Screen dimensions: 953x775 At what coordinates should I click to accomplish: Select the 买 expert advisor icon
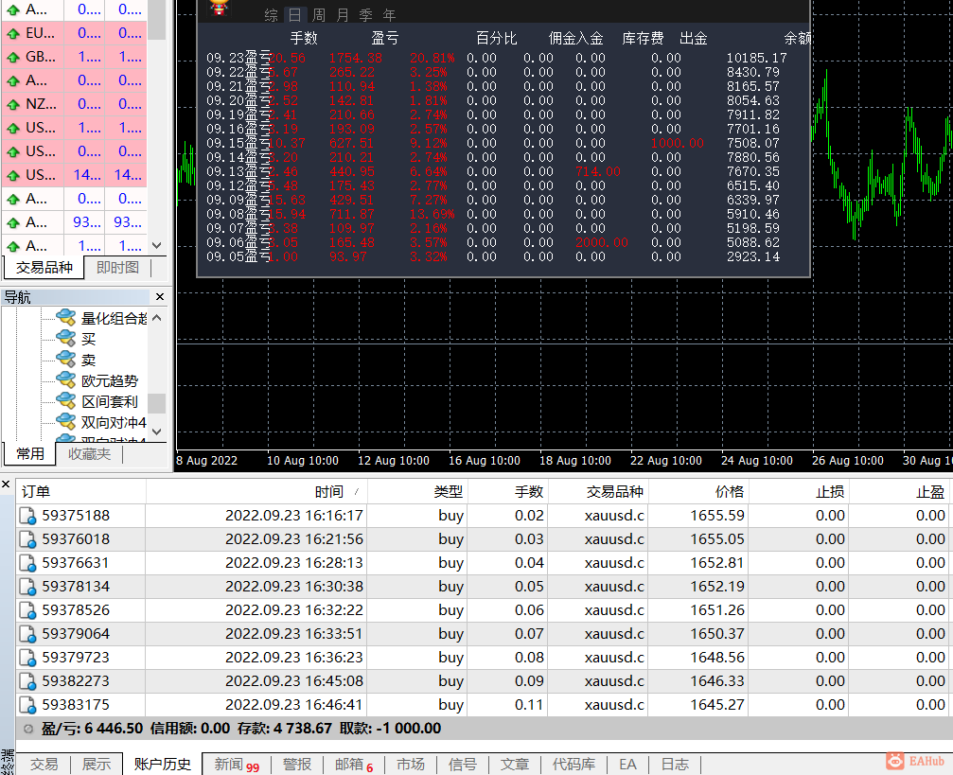(x=65, y=338)
